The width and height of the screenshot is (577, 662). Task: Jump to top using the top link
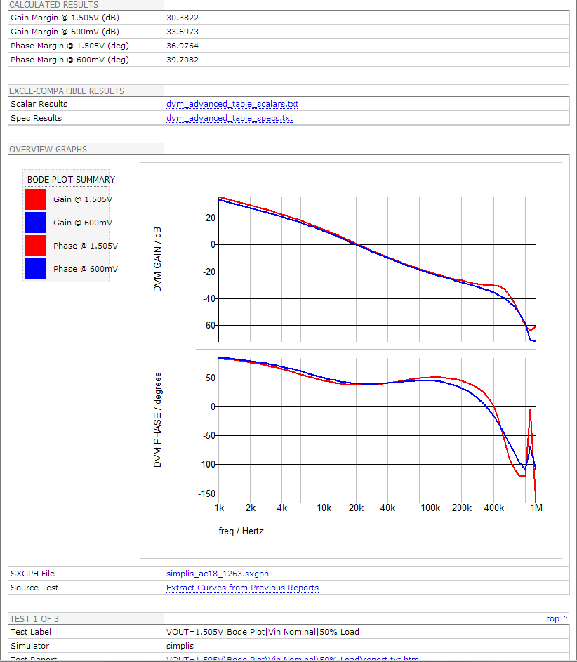[552, 618]
